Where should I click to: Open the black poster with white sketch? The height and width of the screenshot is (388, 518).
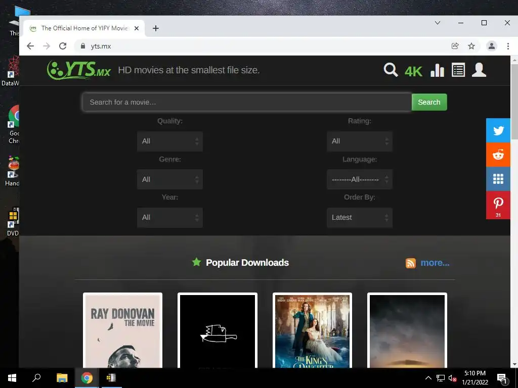[x=218, y=330]
